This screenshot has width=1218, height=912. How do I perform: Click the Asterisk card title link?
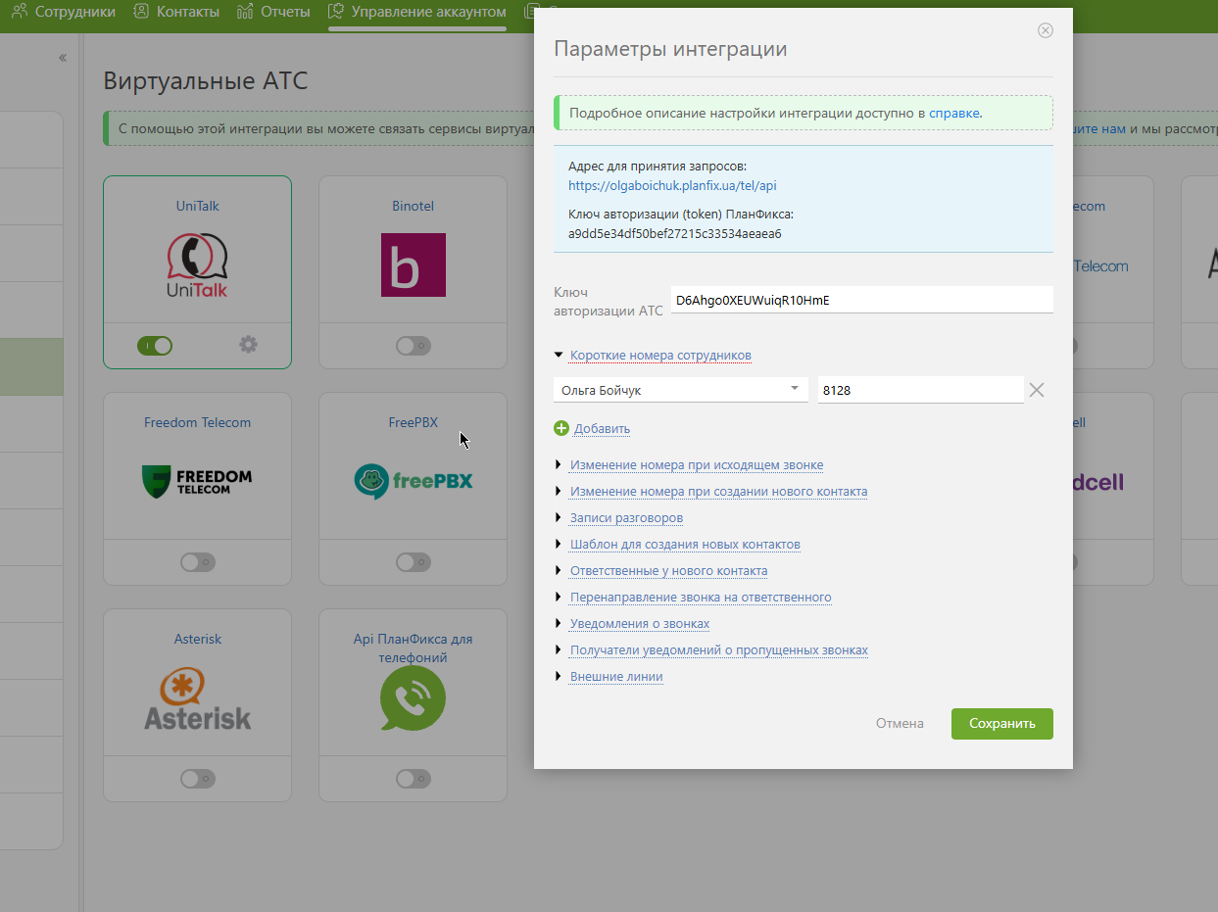pyautogui.click(x=197, y=640)
